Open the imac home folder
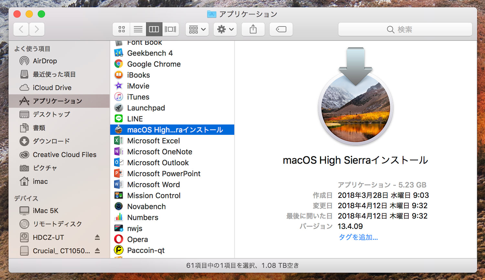Screen dimensions: 485x280 tap(59, 181)
